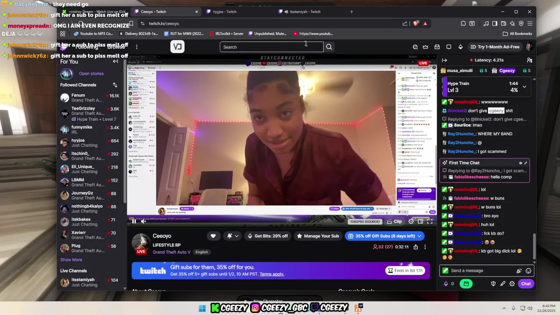The image size is (560, 315).
Task: Click in the Twitch Search field
Action: (271, 47)
